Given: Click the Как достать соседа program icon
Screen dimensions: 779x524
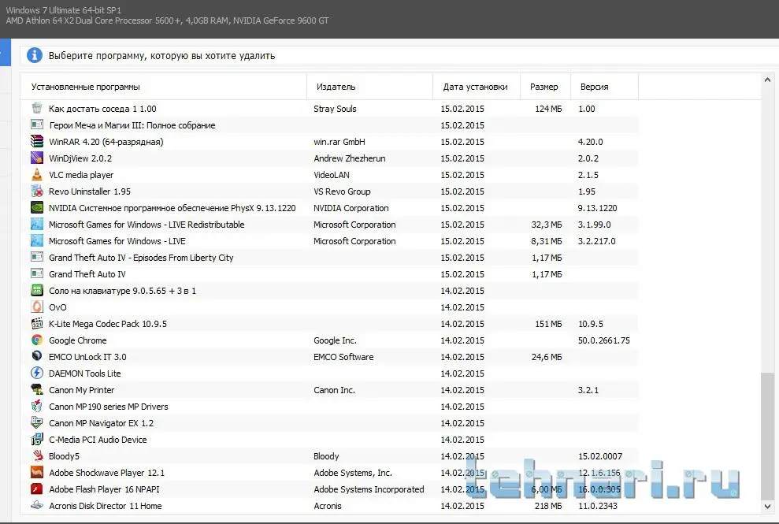Looking at the screenshot, I should (x=37, y=108).
